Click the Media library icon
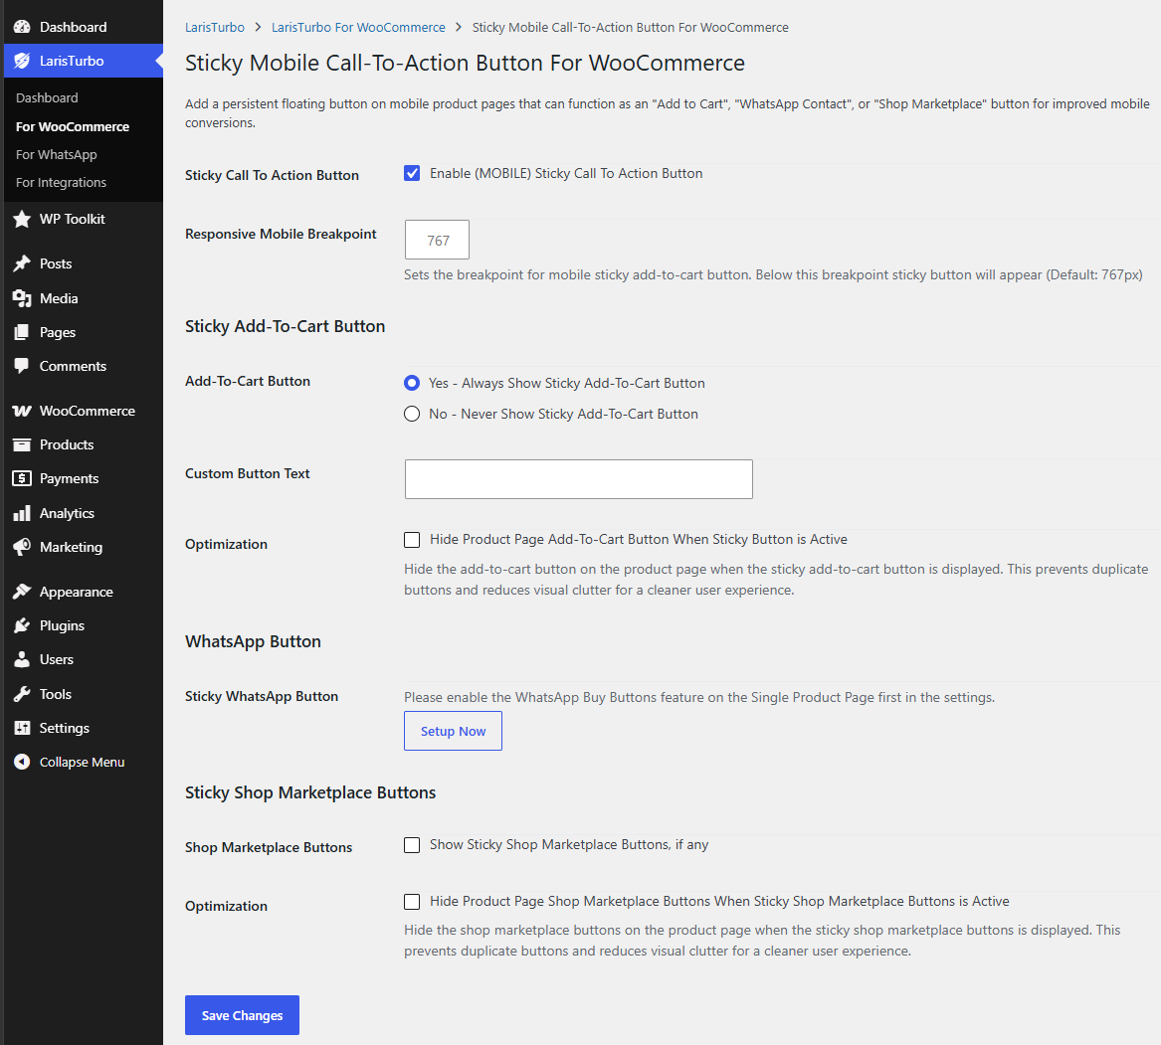 (x=22, y=298)
